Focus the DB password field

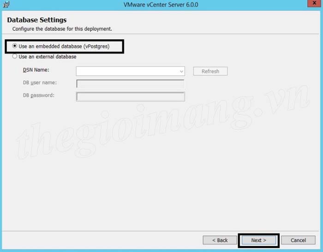coord(131,96)
